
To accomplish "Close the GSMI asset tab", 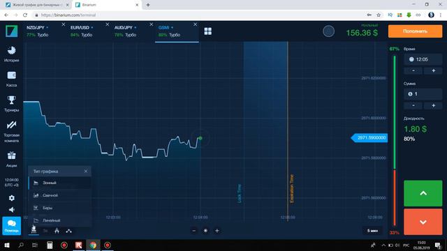I will pyautogui.click(x=195, y=24).
